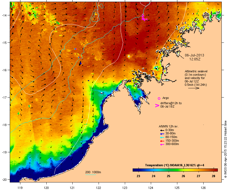Click the date label 06-Jul-2013
This screenshot has width=229, height=190.
194,55
